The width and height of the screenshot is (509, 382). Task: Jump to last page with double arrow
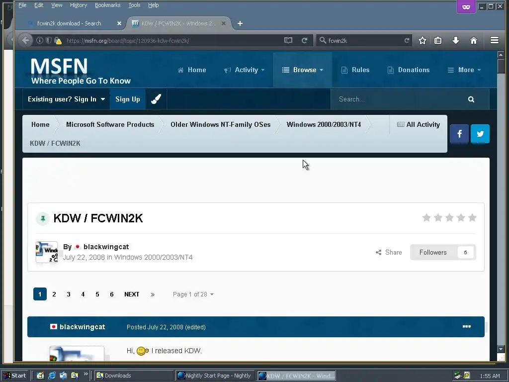tap(153, 294)
